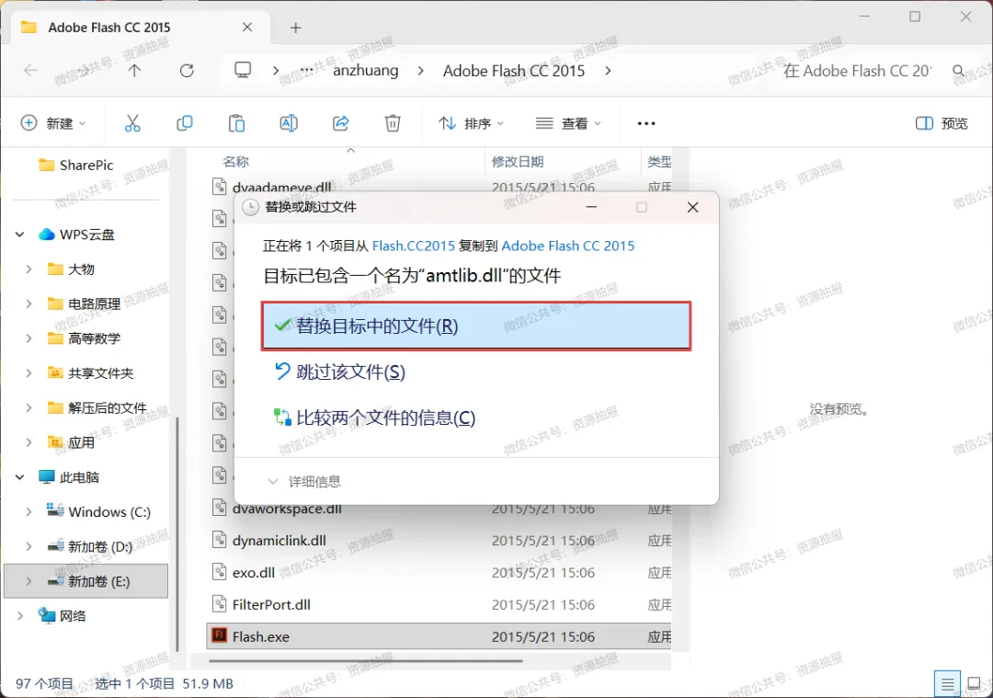Viewport: 993px width, 698px height.
Task: Click the horizontal scrollbar of file list
Action: [x=365, y=660]
